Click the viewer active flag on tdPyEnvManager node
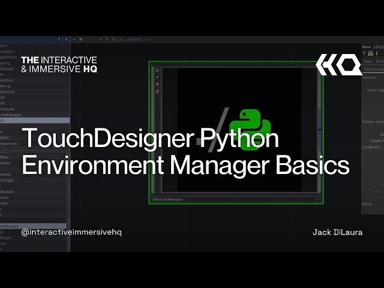Image resolution: width=384 pixels, height=288 pixels. [x=157, y=70]
